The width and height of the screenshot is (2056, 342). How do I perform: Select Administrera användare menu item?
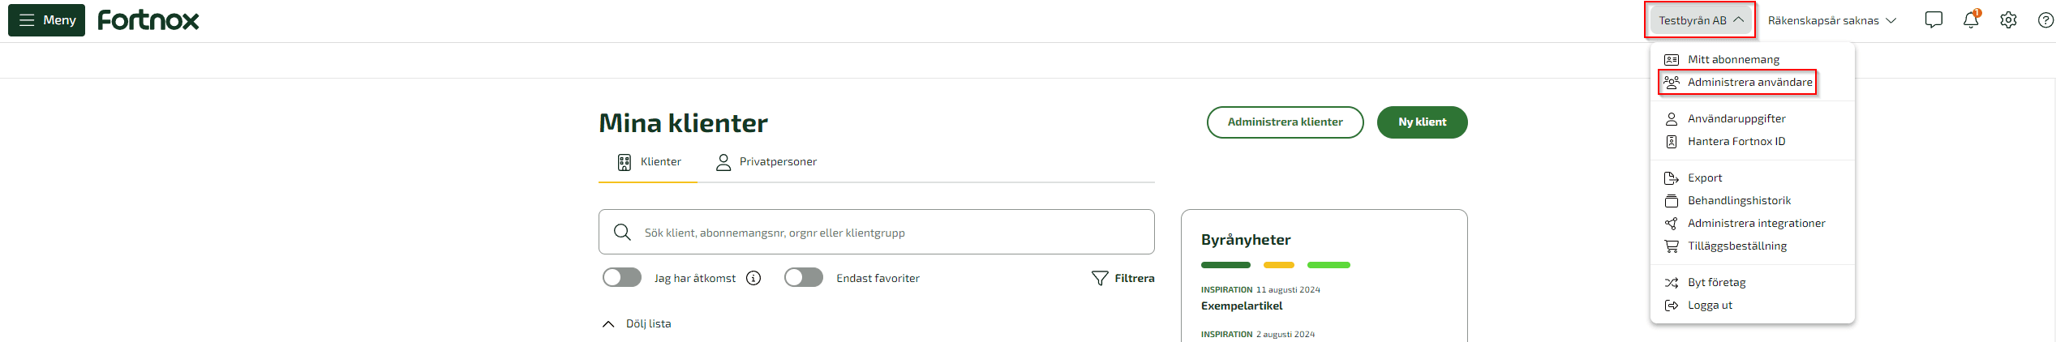[x=1737, y=82]
